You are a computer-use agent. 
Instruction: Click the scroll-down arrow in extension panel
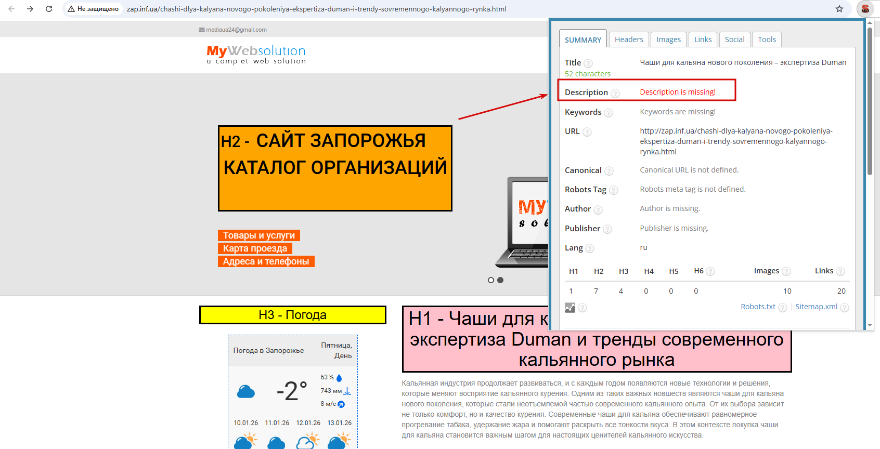pos(870,325)
